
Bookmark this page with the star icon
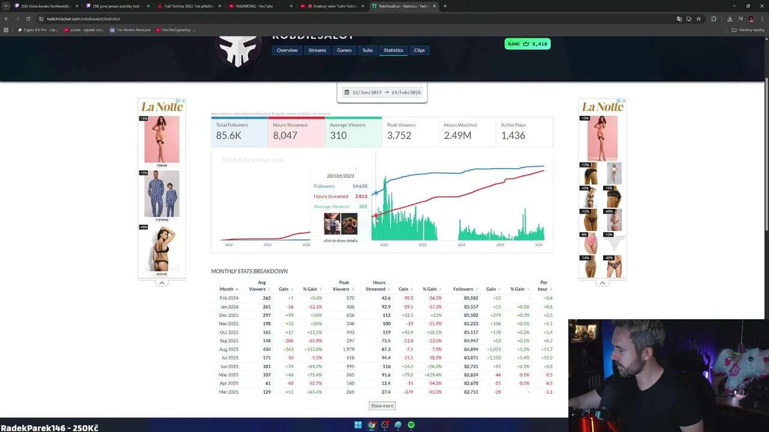[699, 19]
